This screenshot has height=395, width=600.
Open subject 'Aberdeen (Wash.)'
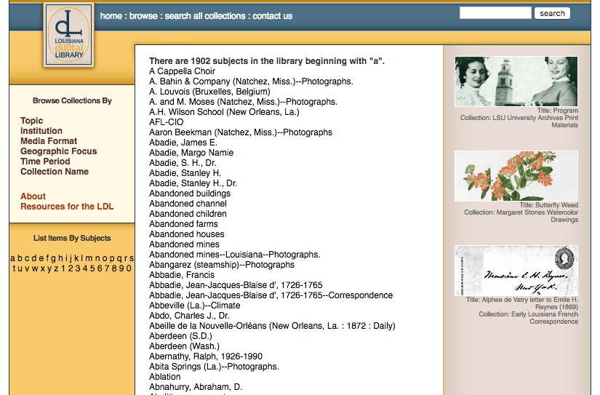(x=185, y=346)
